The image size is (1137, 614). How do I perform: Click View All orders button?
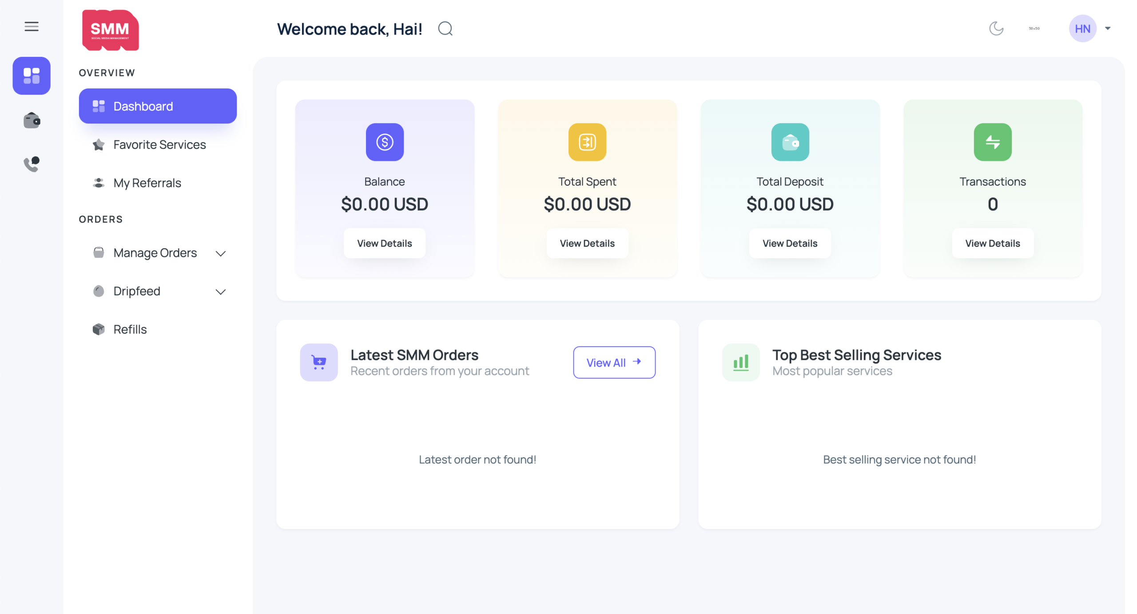[x=614, y=363]
